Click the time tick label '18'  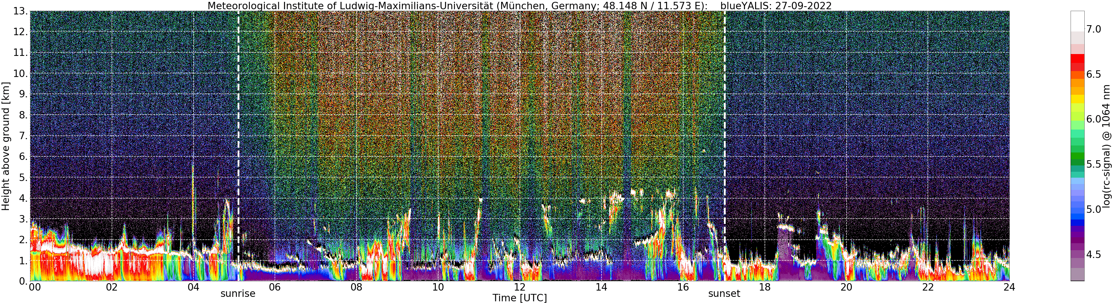coord(765,287)
